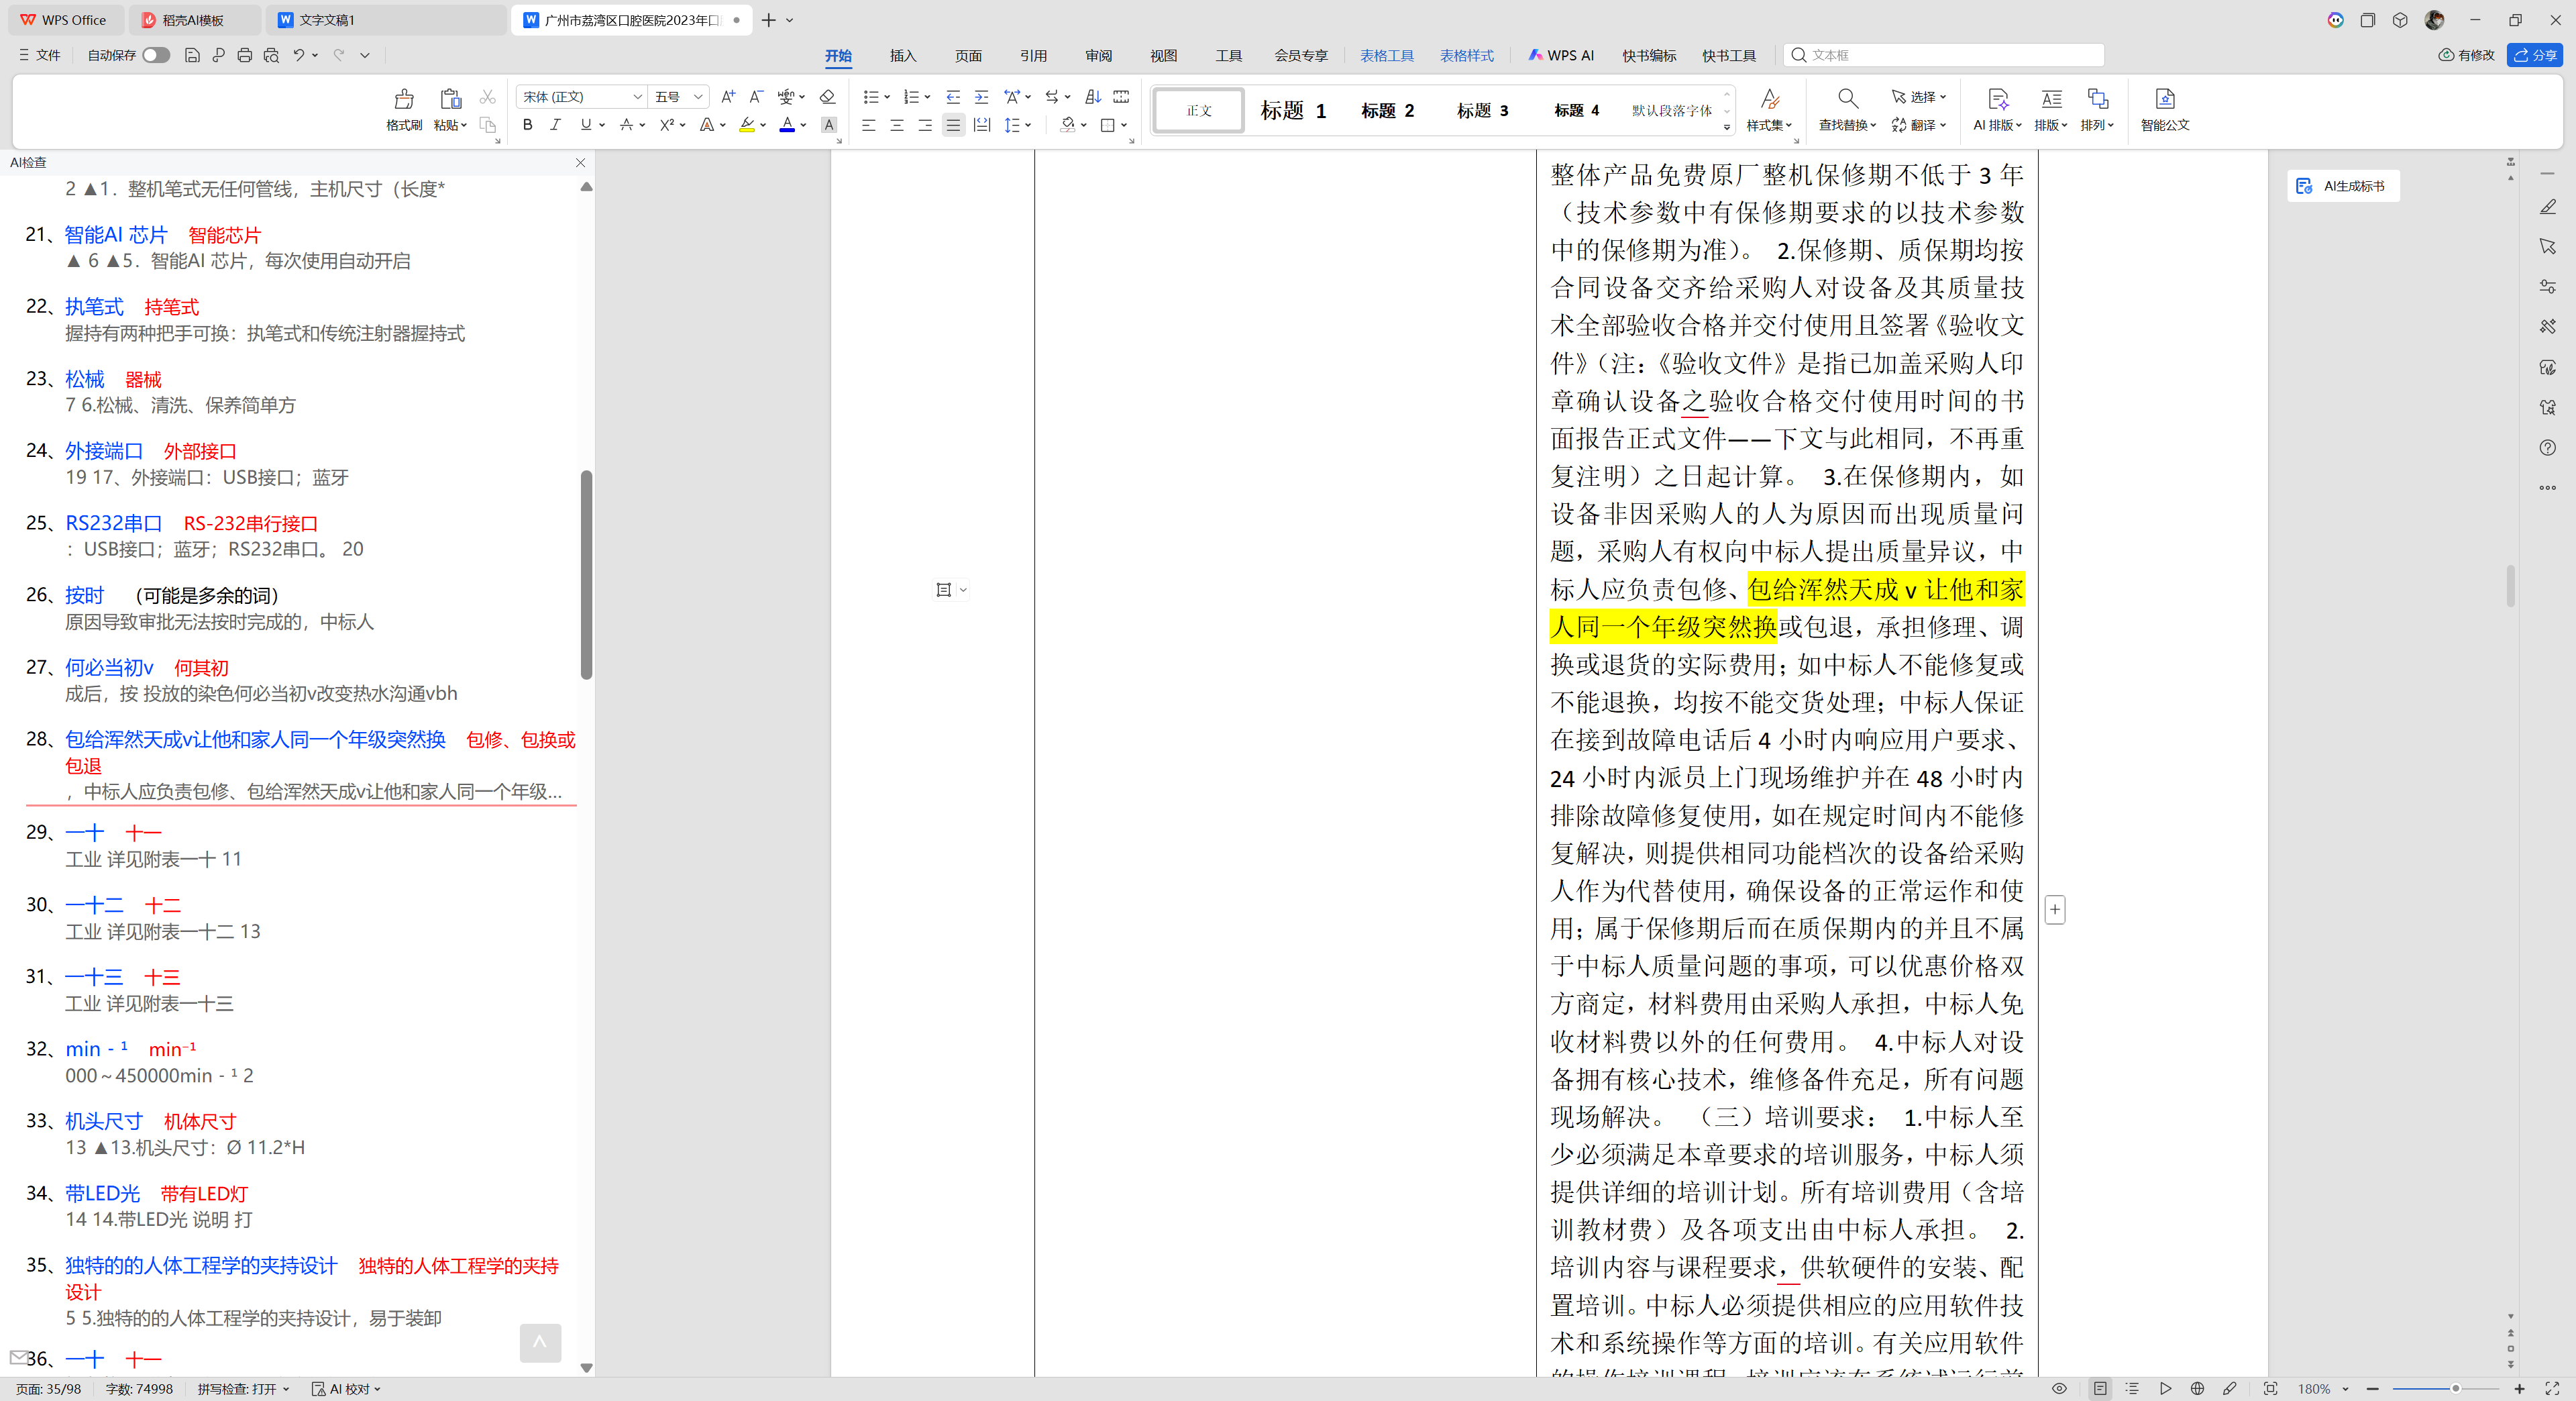The height and width of the screenshot is (1401, 2576).
Task: Open the 宋体 (正文) font dropdown
Action: click(637, 97)
